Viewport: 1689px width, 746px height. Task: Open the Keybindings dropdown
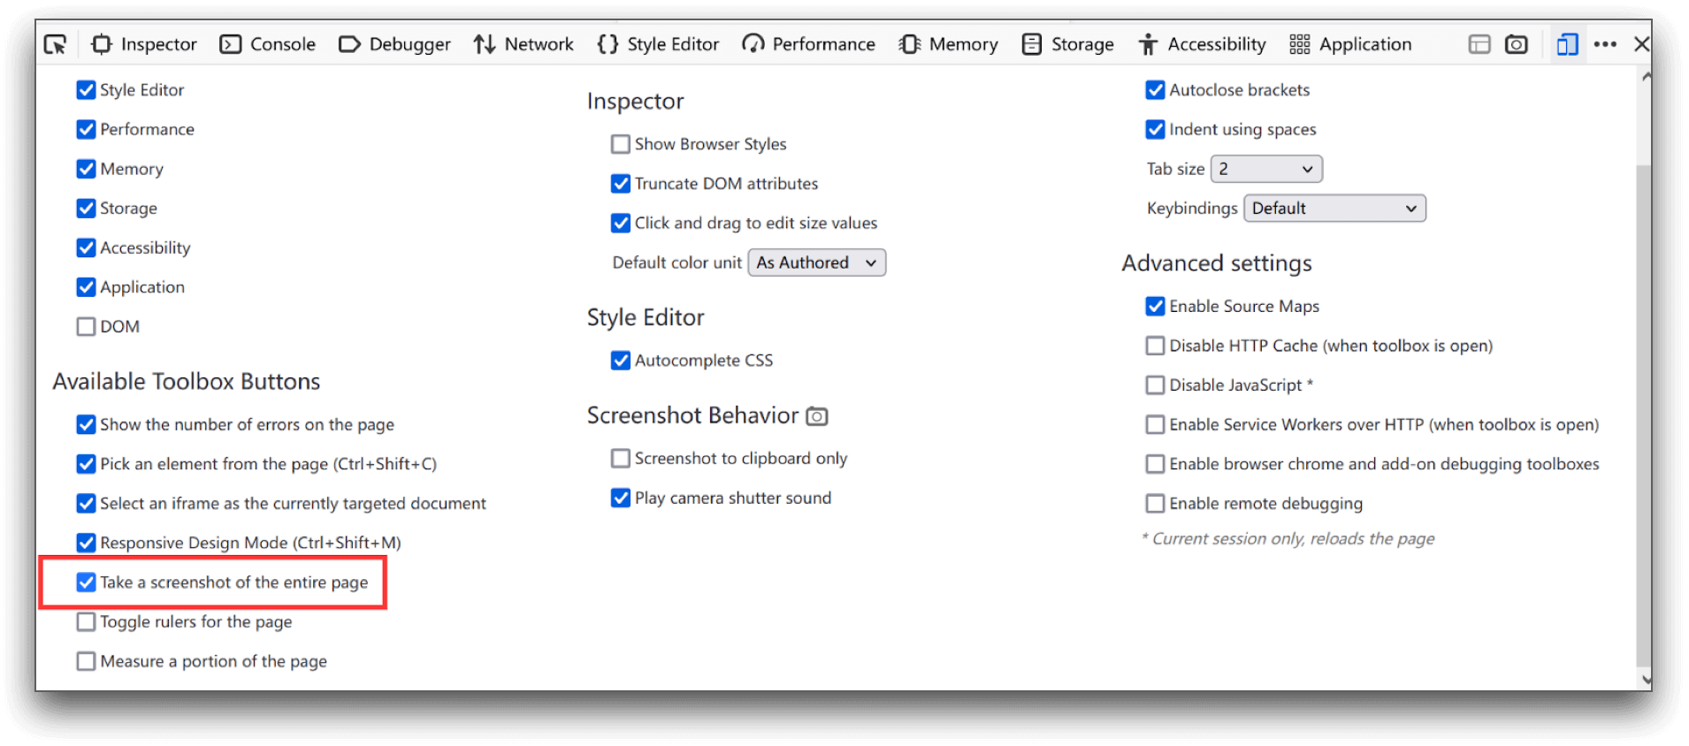click(1334, 209)
